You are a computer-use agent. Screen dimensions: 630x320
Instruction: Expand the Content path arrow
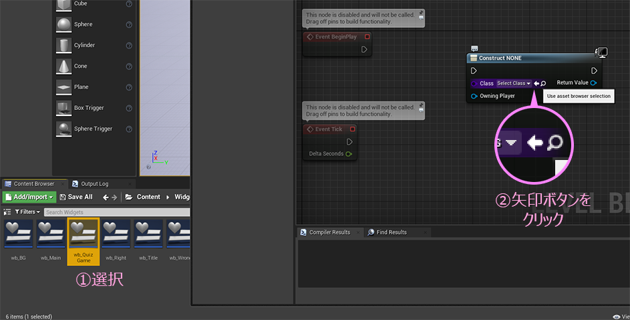[168, 197]
